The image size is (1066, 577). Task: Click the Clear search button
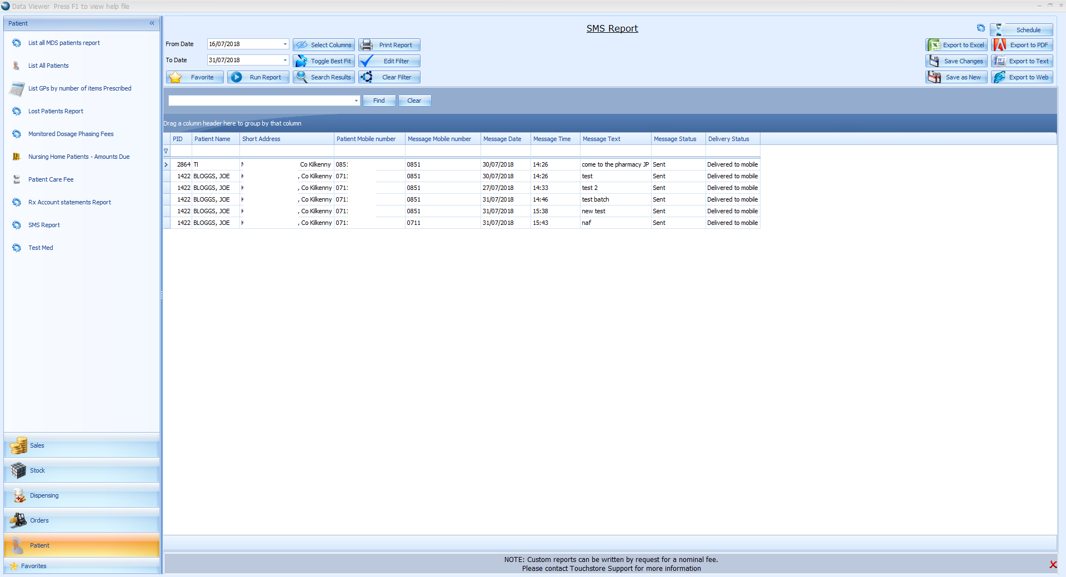coord(414,101)
